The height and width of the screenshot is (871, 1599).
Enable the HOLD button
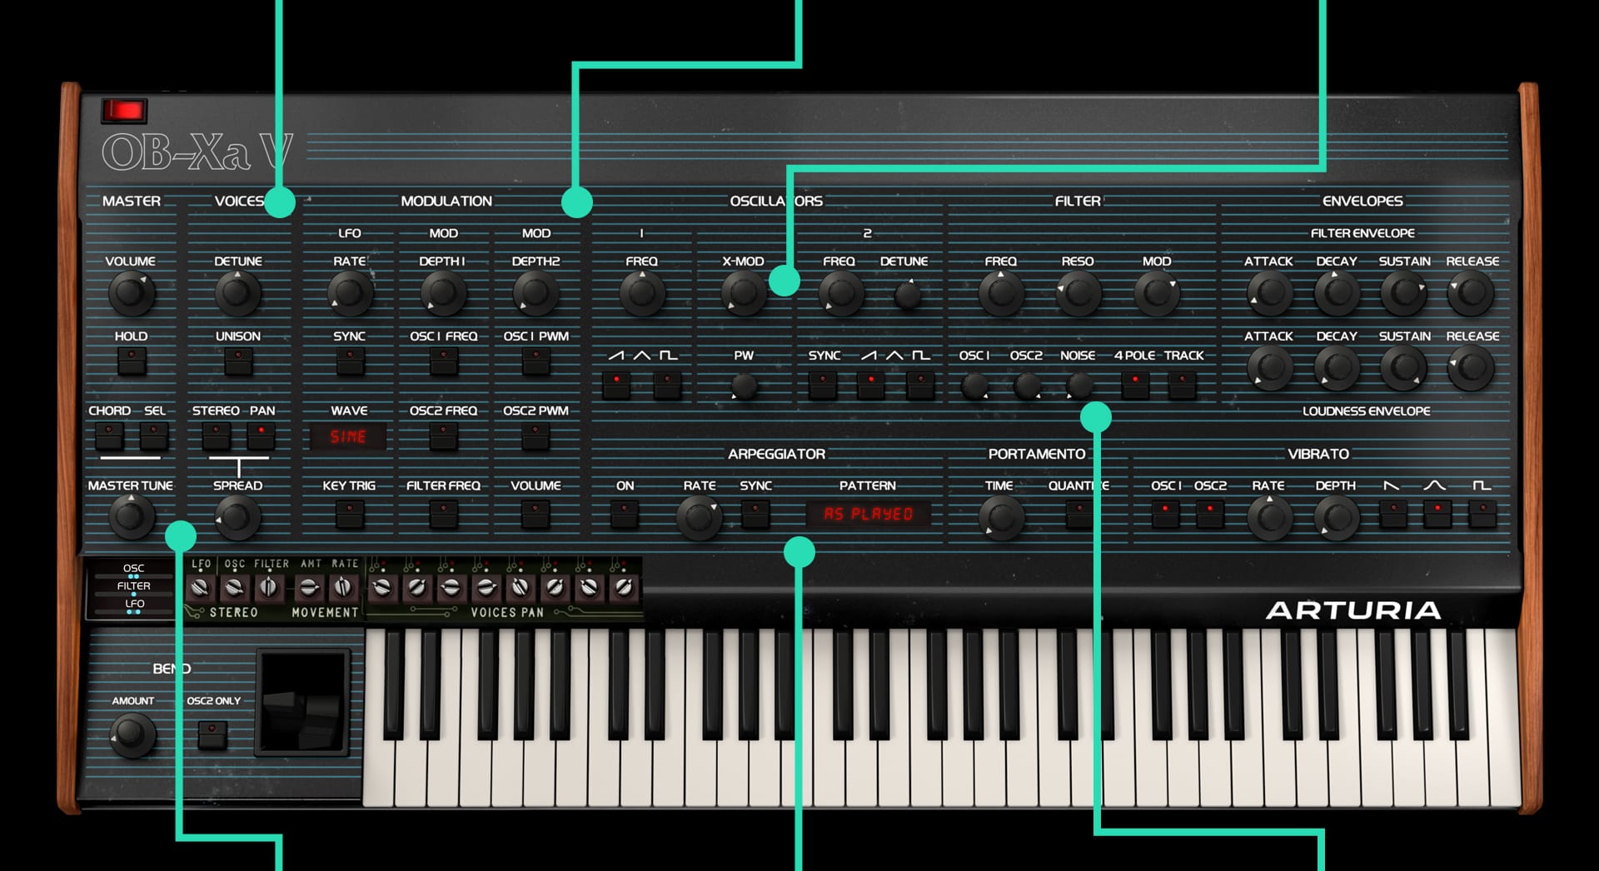click(x=132, y=361)
